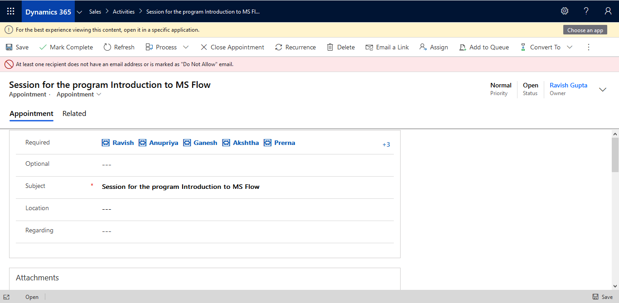This screenshot has height=303, width=619.
Task: Open the help question mark icon
Action: coord(586,11)
